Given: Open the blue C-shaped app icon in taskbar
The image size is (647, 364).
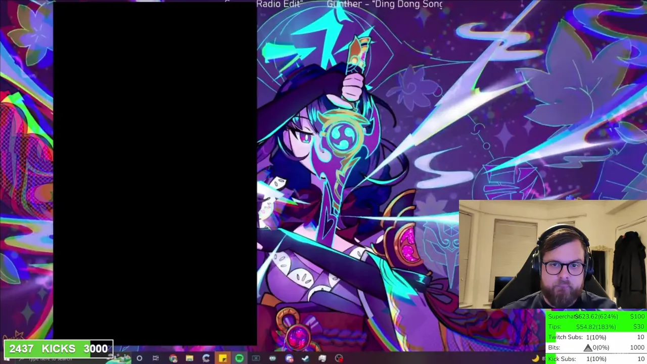Looking at the screenshot, I should [x=206, y=358].
